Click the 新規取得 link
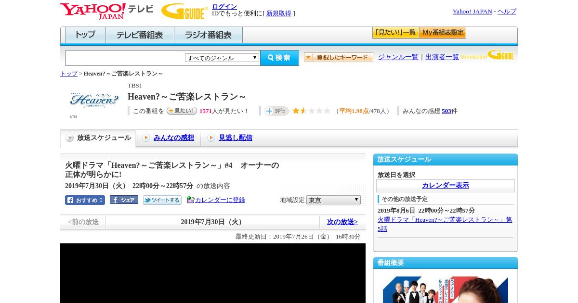The height and width of the screenshot is (303, 578). [x=279, y=13]
